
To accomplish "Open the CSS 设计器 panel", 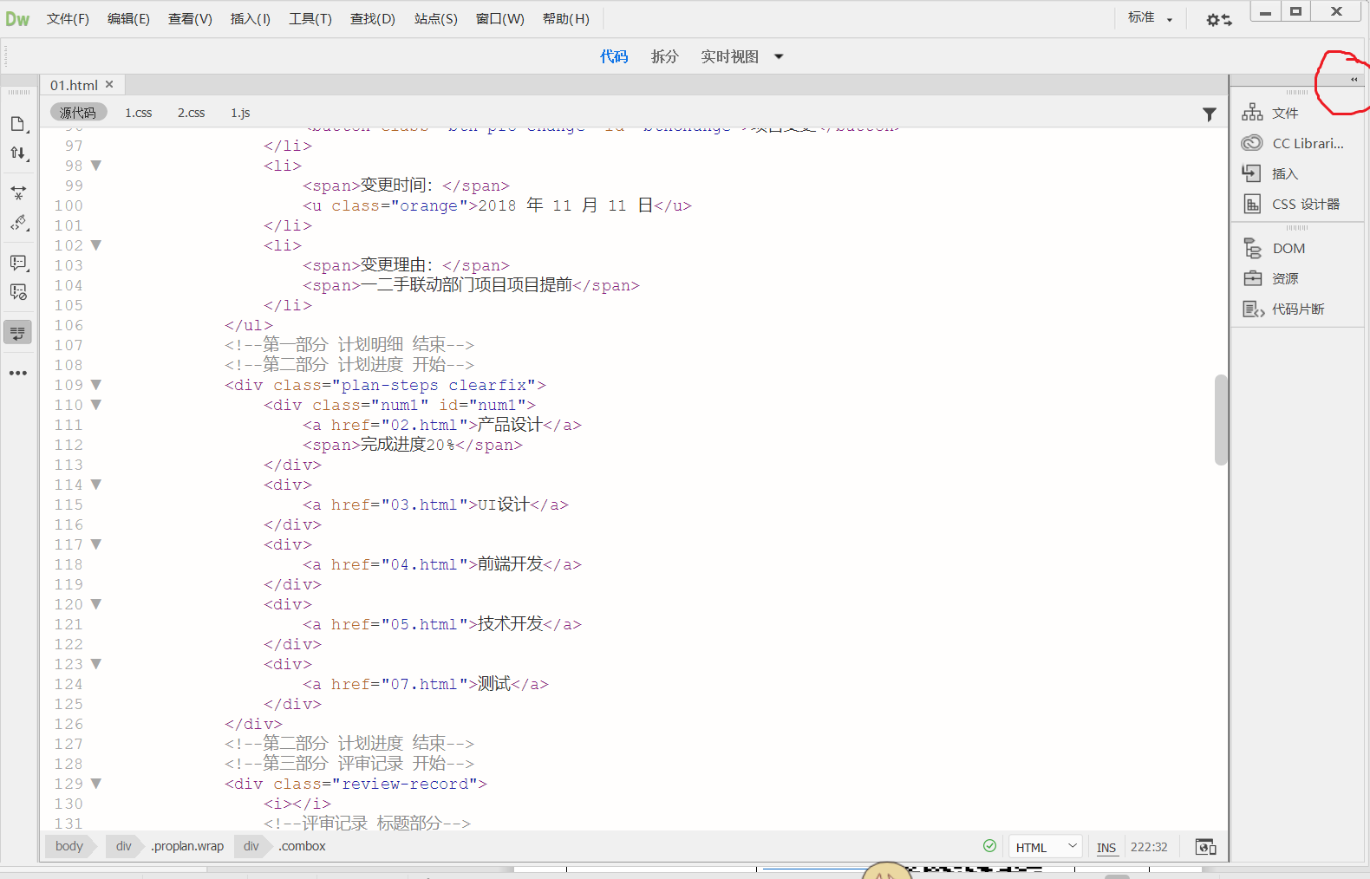I will [x=1291, y=204].
